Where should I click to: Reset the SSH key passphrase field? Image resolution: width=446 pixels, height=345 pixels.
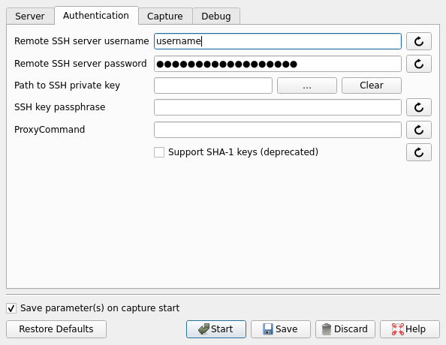pos(419,107)
